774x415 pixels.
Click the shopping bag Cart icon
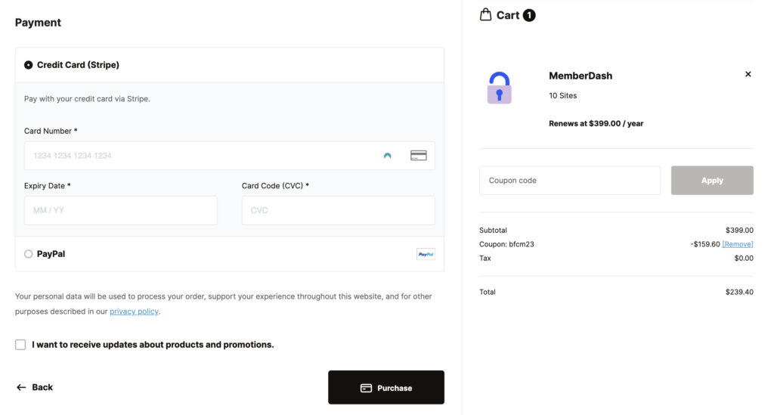[x=486, y=14]
